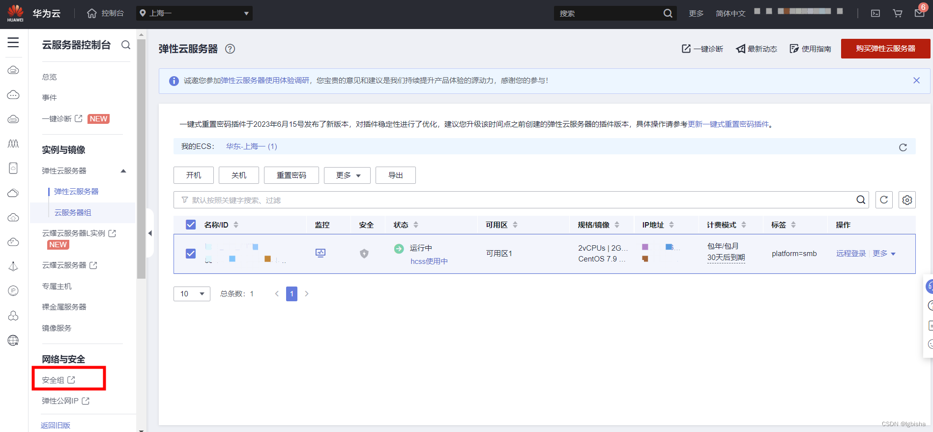Open 一键诊断 in page header

tap(702, 49)
